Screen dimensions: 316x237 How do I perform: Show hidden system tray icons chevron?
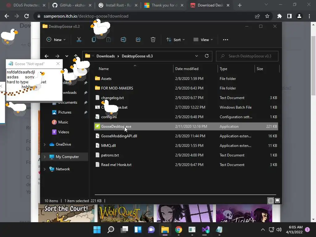[x=263, y=230]
